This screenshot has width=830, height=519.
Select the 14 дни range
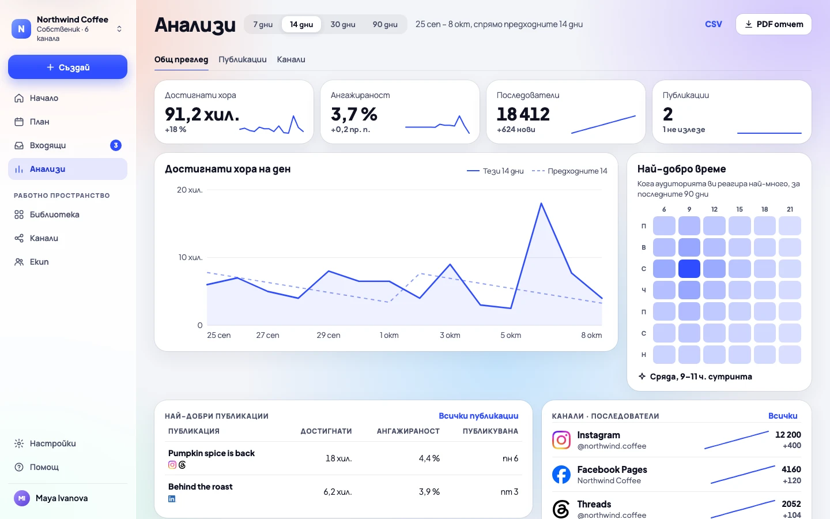[x=301, y=24]
